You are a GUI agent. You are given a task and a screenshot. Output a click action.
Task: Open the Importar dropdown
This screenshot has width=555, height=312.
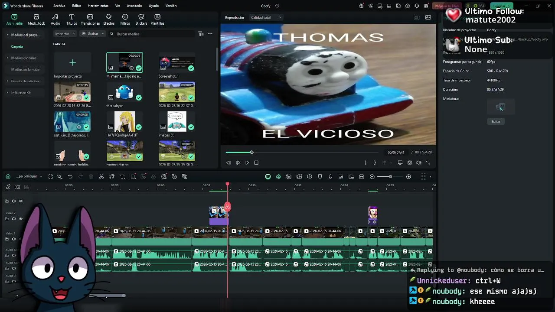(x=65, y=34)
